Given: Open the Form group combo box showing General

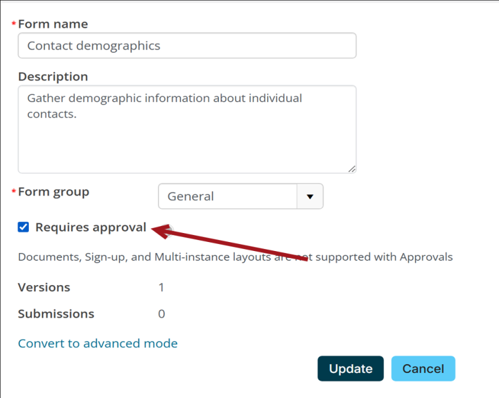Looking at the screenshot, I should [x=227, y=196].
